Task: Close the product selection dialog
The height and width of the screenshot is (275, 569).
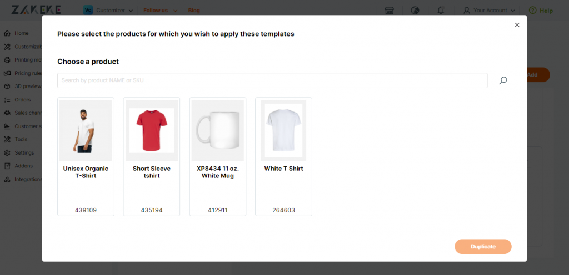Action: pos(517,25)
